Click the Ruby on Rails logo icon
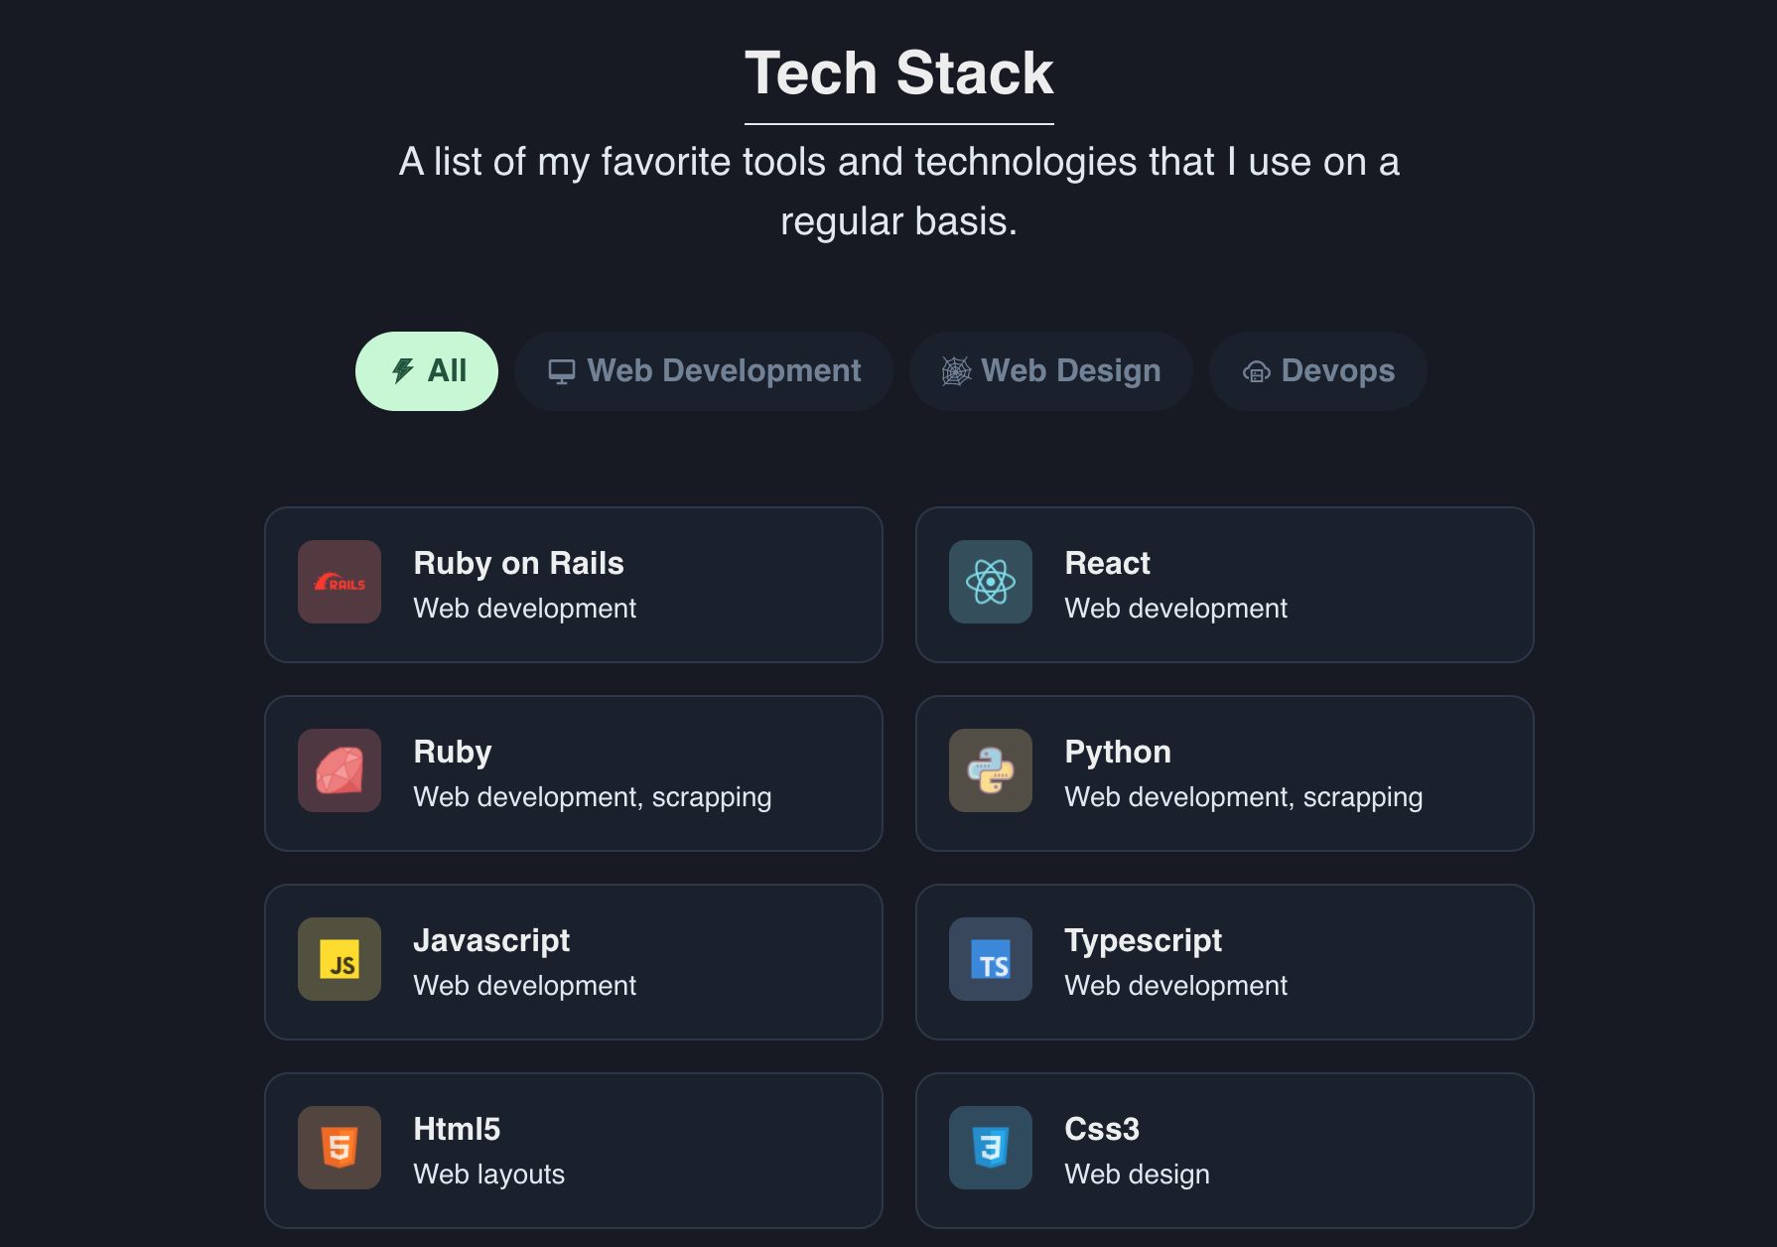The height and width of the screenshot is (1247, 1777). point(340,582)
